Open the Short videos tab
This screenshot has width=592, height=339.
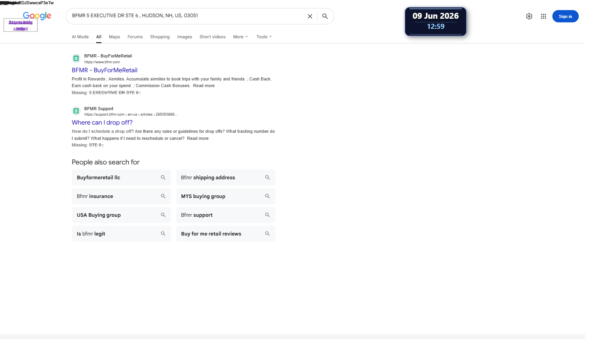click(x=212, y=37)
